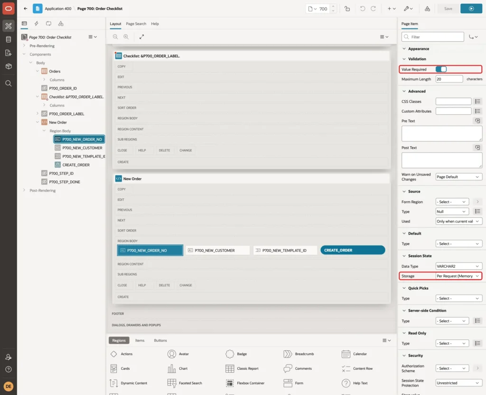Toggle the Value Required switch
Image resolution: width=486 pixels, height=395 pixels.
pos(441,69)
